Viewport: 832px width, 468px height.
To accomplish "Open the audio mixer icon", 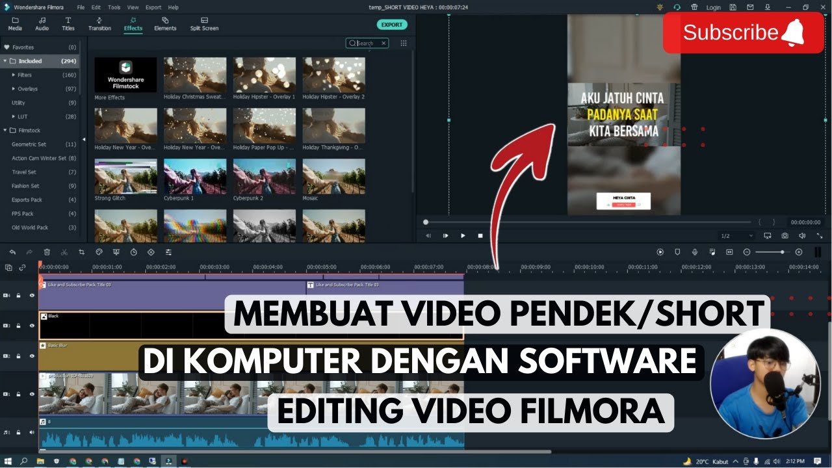I will coord(712,252).
